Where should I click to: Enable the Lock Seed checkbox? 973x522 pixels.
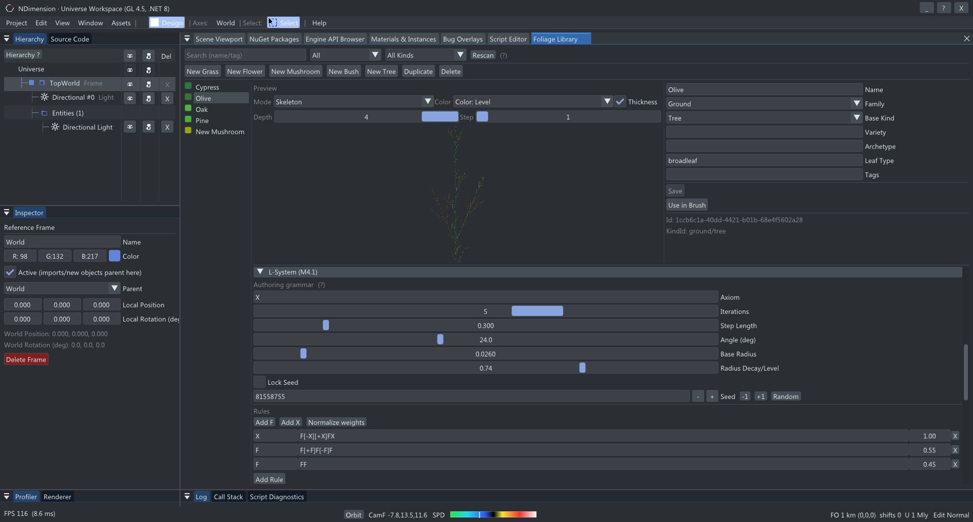(259, 382)
